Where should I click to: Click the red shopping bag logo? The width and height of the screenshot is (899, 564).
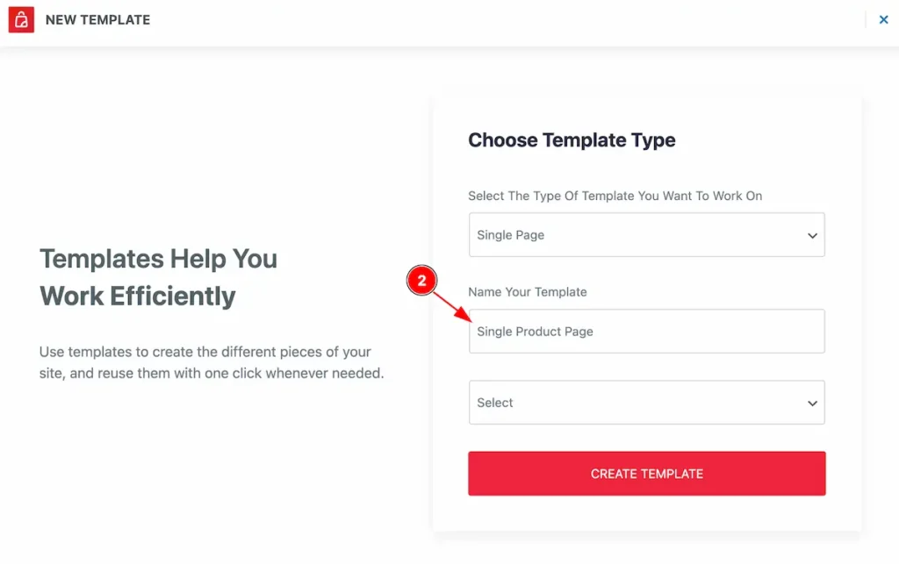(x=21, y=19)
